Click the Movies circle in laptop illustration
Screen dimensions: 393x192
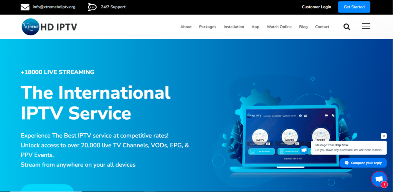tap(289, 137)
